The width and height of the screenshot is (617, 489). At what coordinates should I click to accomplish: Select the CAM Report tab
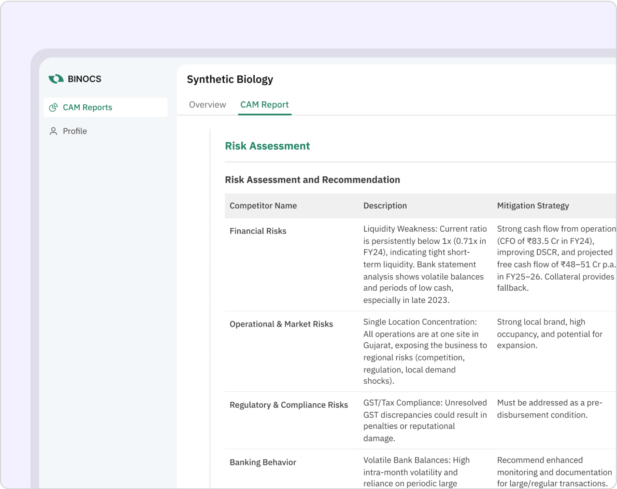point(265,105)
